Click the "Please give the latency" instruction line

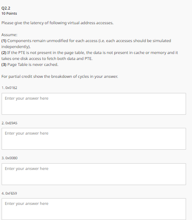click(x=58, y=23)
